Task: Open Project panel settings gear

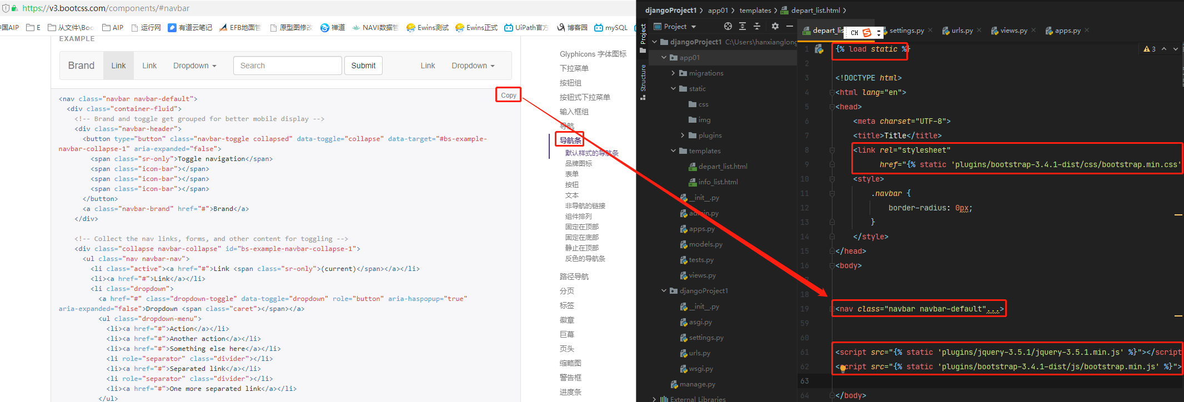Action: (x=775, y=26)
